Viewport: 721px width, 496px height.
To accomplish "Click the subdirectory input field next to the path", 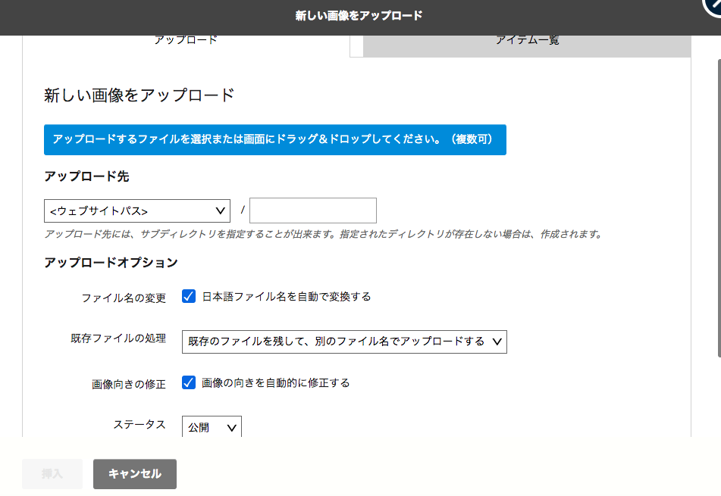I will click(312, 211).
